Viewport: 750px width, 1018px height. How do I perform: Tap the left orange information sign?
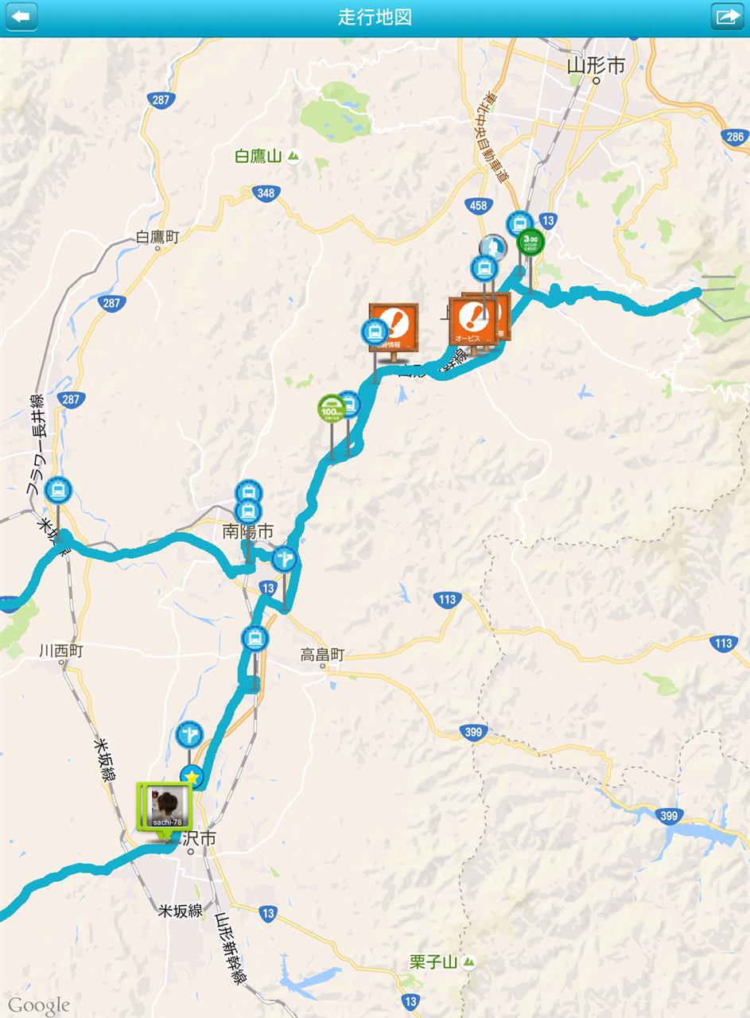(393, 327)
